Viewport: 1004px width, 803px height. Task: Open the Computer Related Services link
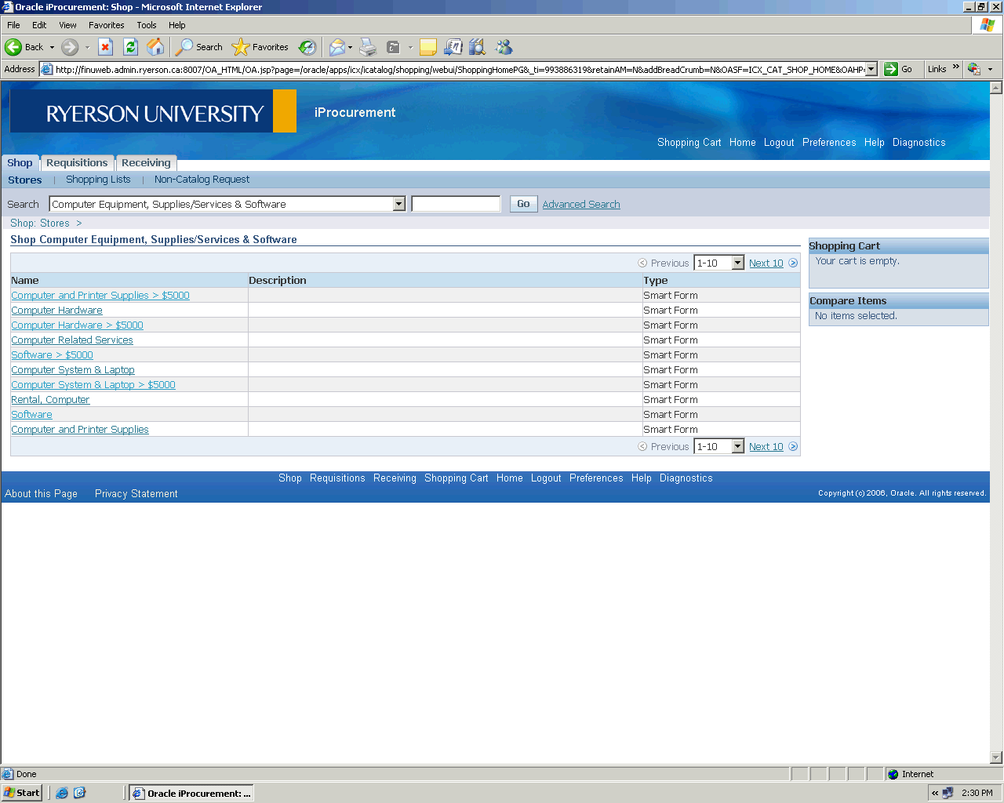coord(72,340)
